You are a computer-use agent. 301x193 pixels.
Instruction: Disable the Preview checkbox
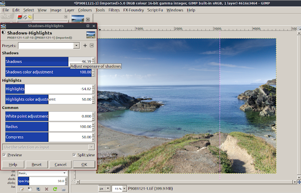(x=4, y=155)
